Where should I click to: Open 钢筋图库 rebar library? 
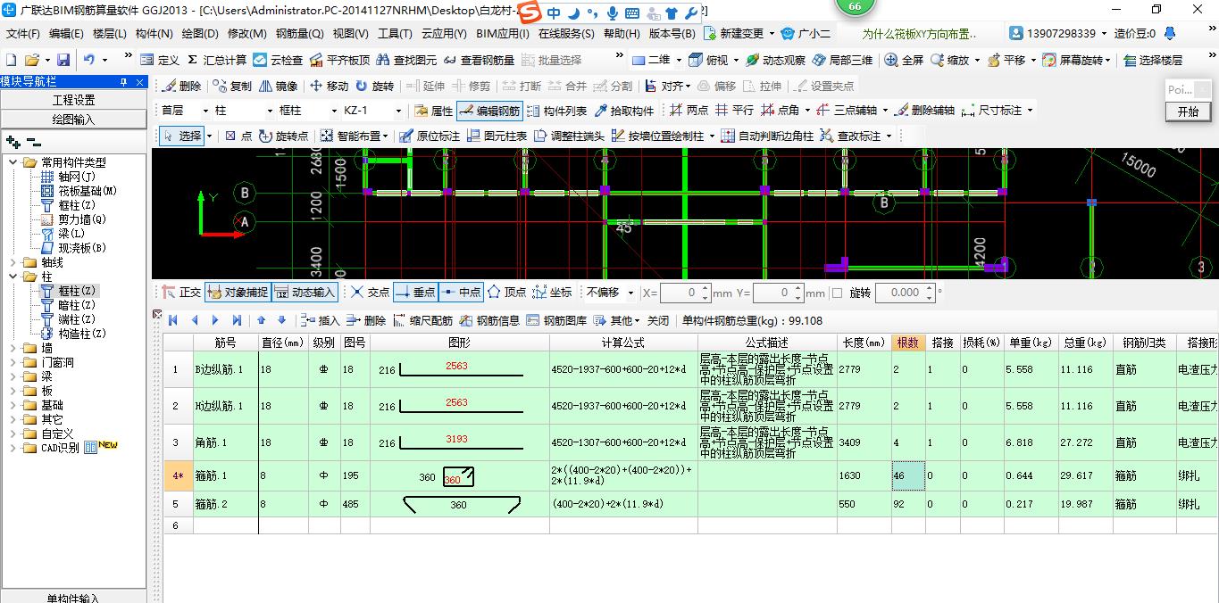coord(557,320)
